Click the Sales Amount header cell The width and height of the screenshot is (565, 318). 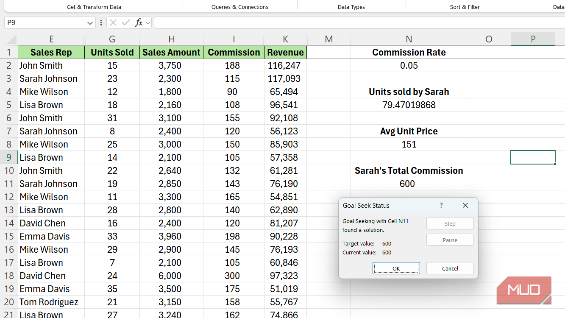171,52
